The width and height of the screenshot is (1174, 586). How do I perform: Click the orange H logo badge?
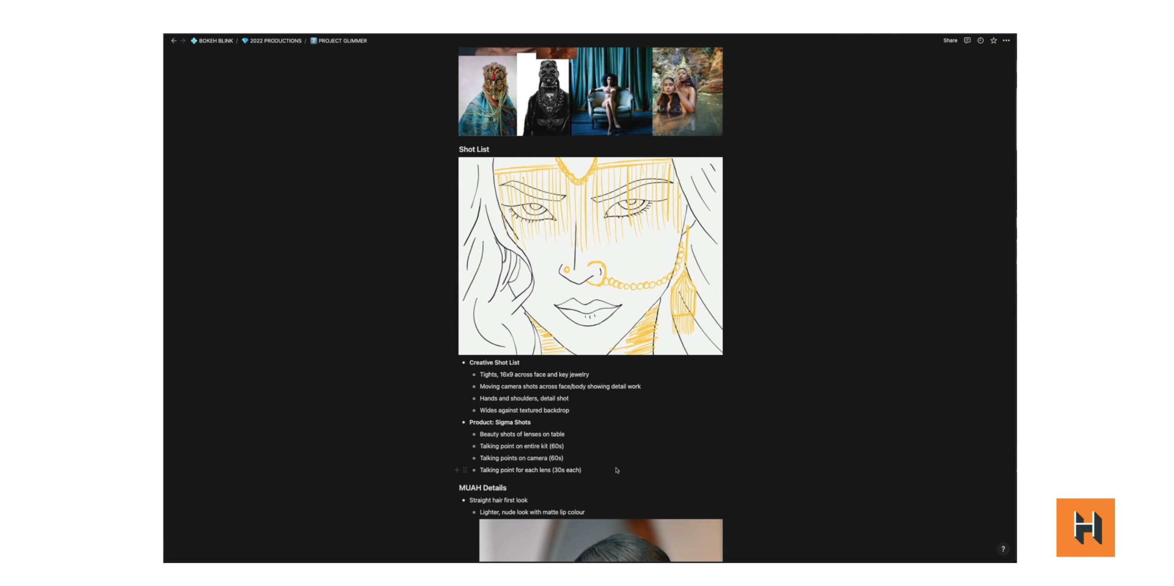click(1085, 527)
